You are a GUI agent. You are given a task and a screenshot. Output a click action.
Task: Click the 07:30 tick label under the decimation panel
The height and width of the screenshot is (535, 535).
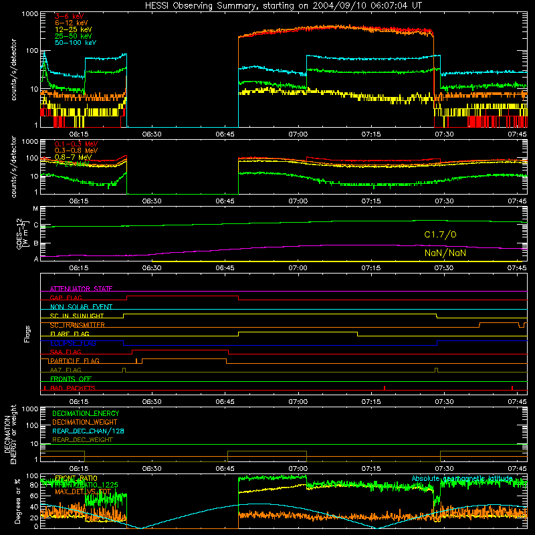(444, 469)
